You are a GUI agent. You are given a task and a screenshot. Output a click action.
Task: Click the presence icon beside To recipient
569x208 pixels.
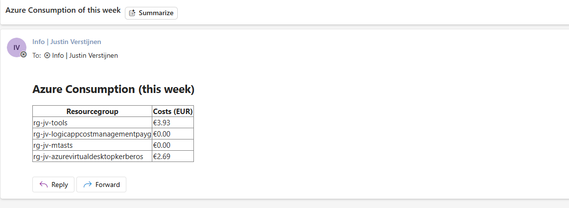click(x=47, y=55)
